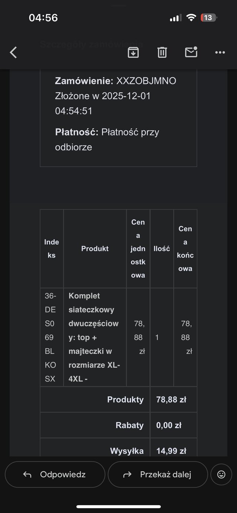Tap the 04:56 clock in status bar
The height and width of the screenshot is (513, 237).
(x=43, y=18)
